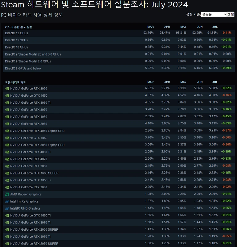Click NVIDIA icon beside RTX 3060 Ti
This screenshot has height=247, width=237.
pos(7,103)
